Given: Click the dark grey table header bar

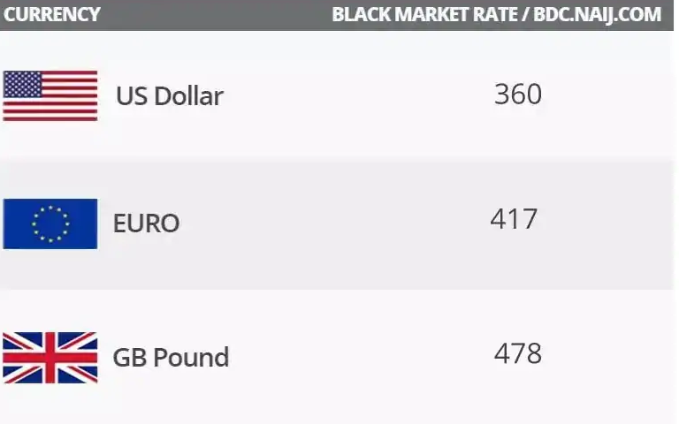Looking at the screenshot, I should (221, 15).
